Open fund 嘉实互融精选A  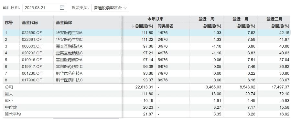click(x=69, y=46)
